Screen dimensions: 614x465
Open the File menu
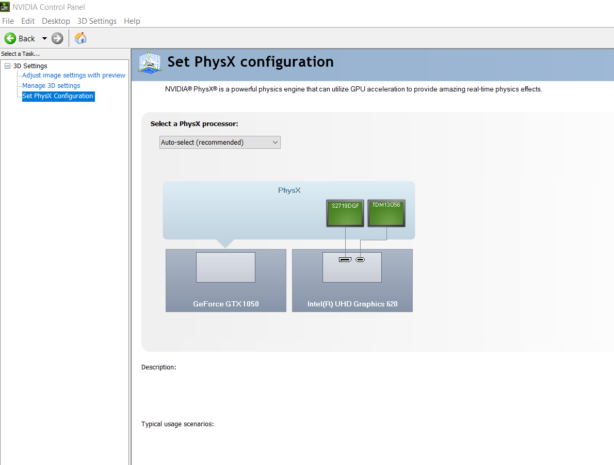point(8,21)
